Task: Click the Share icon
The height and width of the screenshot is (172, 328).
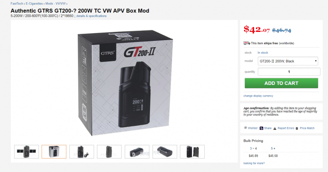Action: (x=261, y=128)
